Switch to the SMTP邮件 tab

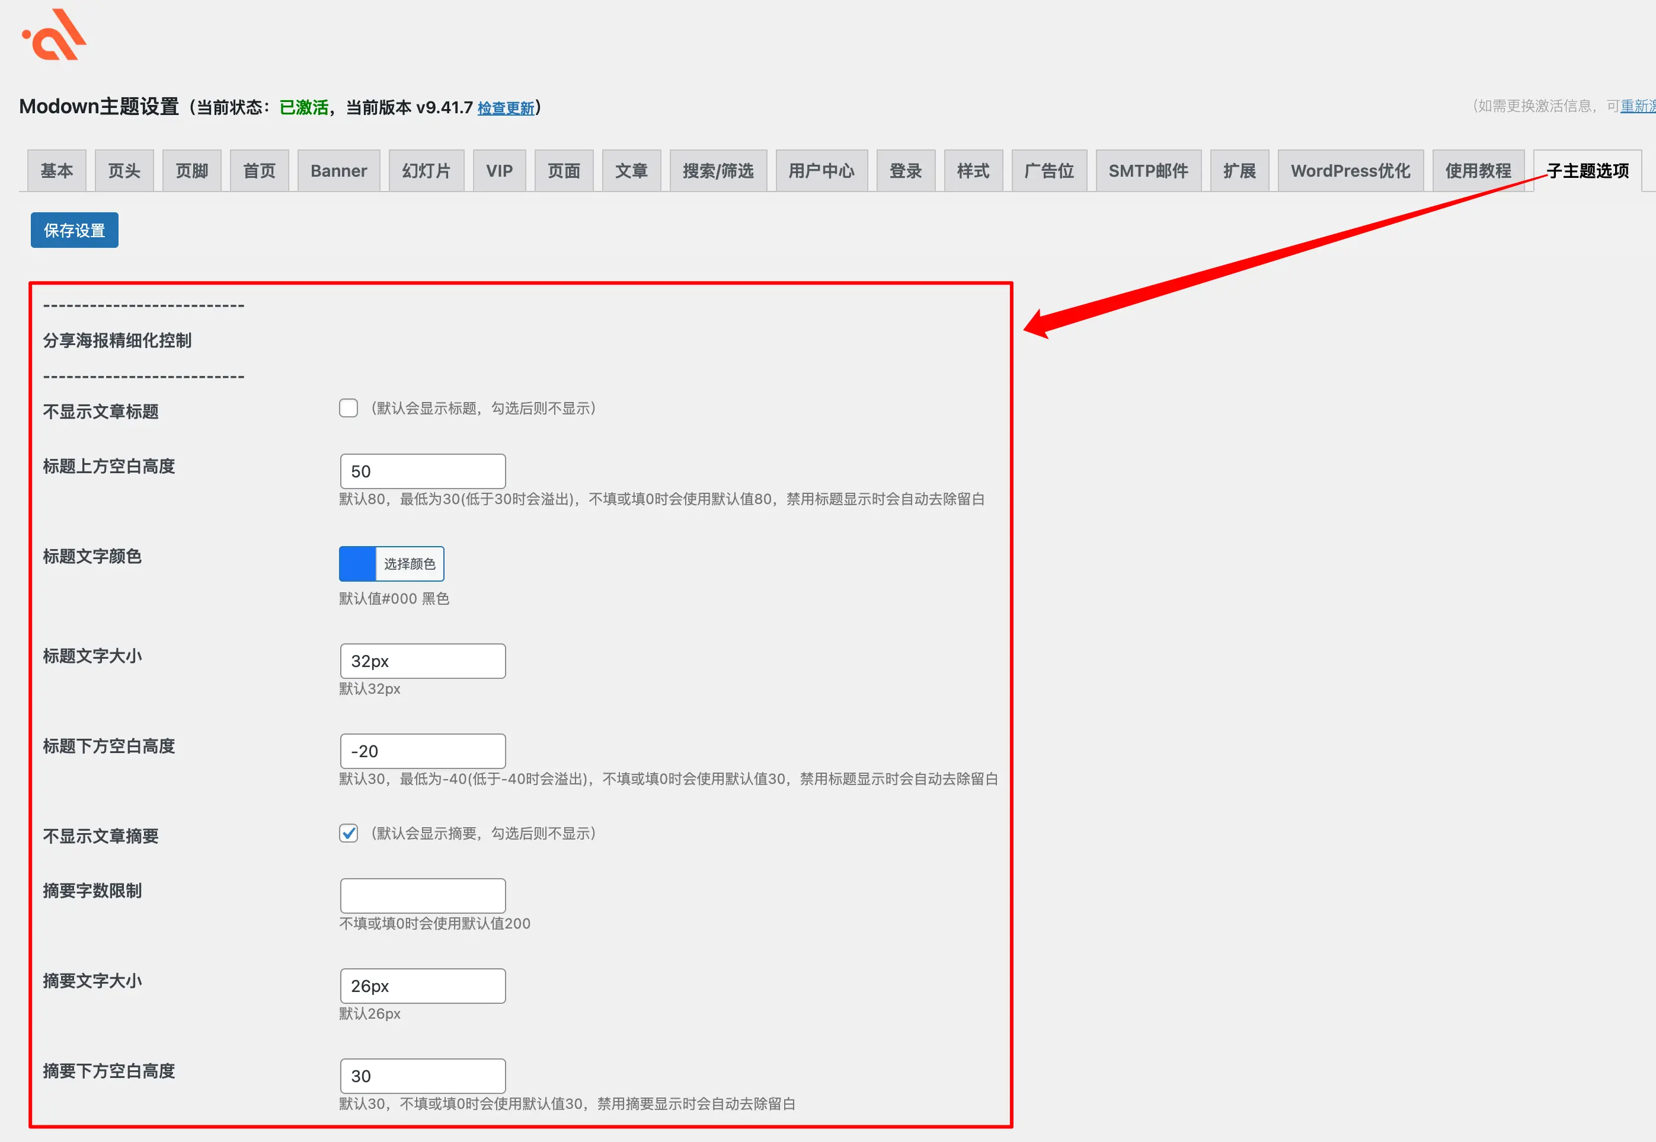coord(1148,171)
